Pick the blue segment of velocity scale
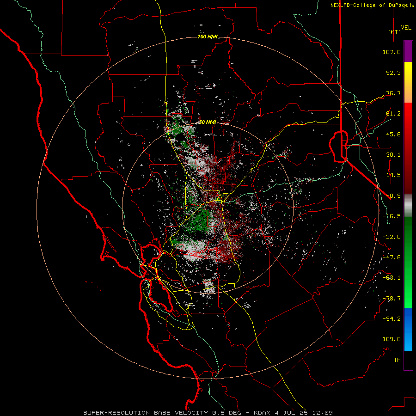This screenshot has width=416, height=416. point(408,330)
